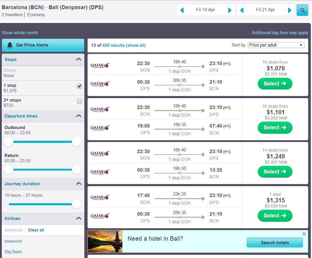Click the blue search magnifier button
The height and width of the screenshot is (258, 312).
[302, 10]
